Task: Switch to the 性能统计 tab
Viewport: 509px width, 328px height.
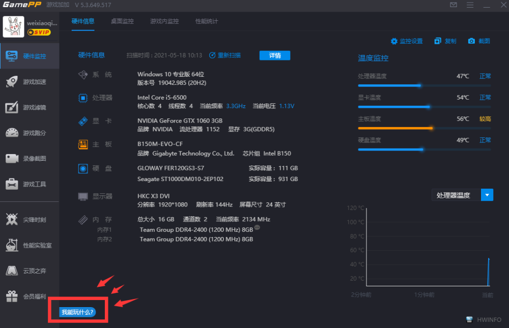Action: pyautogui.click(x=207, y=21)
